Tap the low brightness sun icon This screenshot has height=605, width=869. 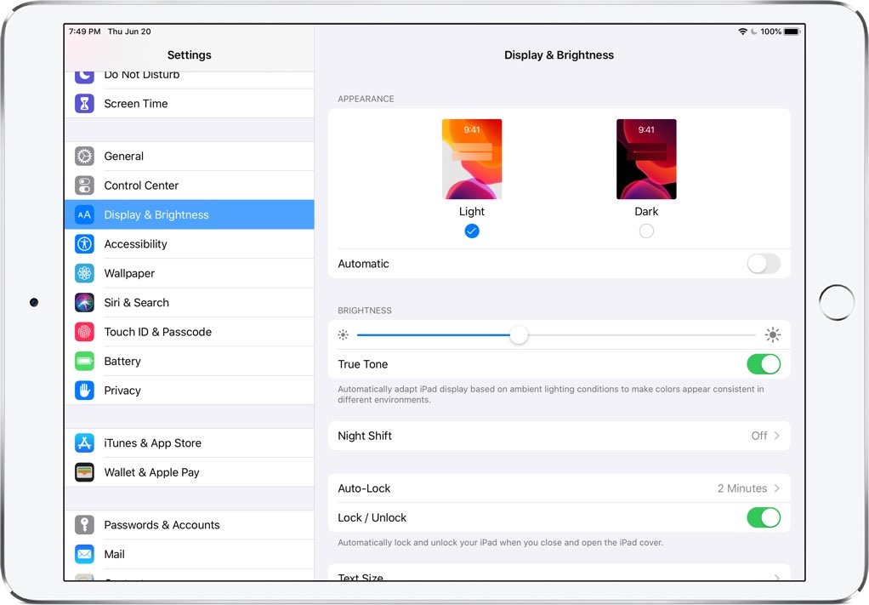coord(343,335)
